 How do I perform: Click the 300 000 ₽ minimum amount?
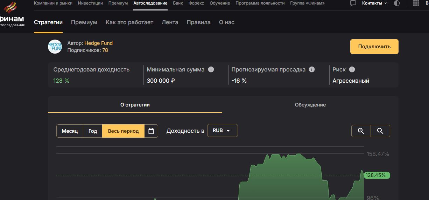coord(161,81)
